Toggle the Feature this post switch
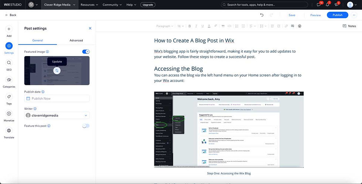 point(86,126)
